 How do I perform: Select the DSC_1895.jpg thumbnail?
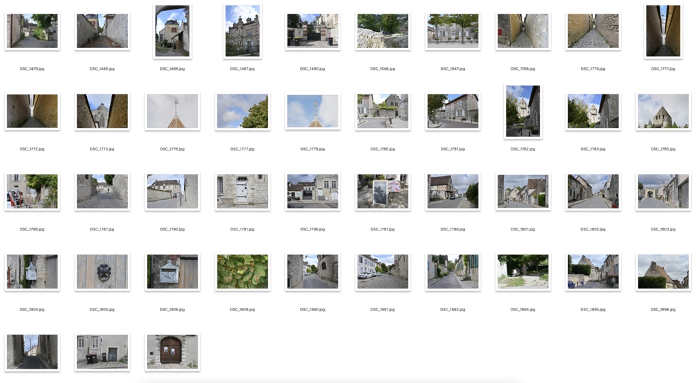(x=593, y=272)
